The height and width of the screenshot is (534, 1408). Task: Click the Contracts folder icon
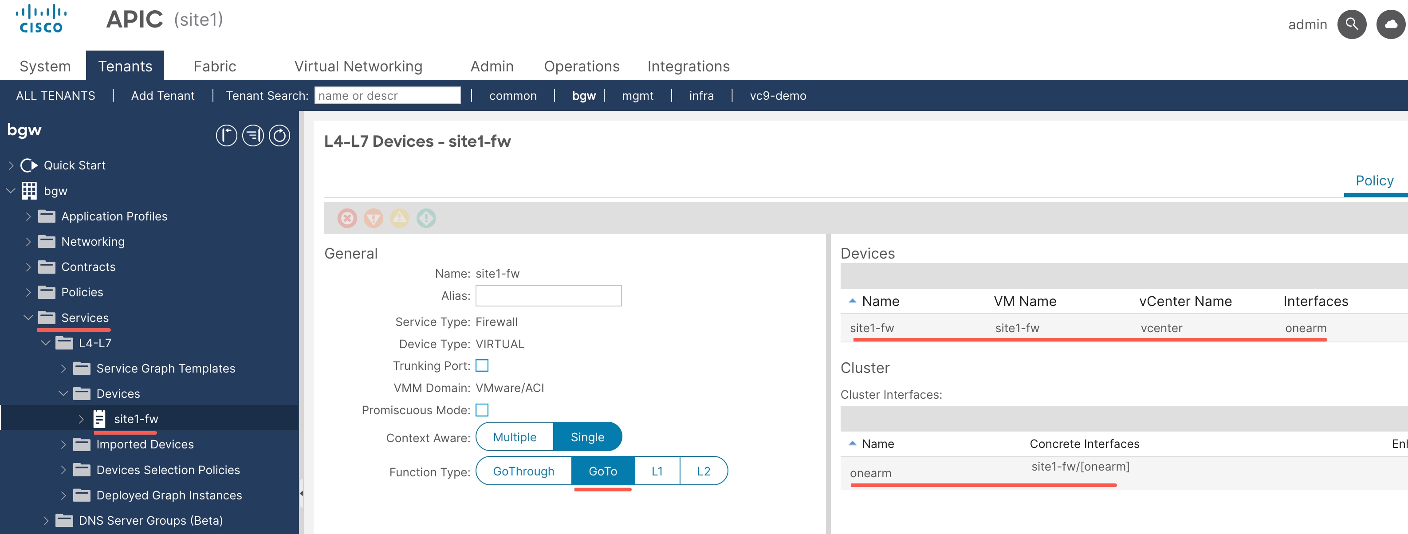pos(47,267)
